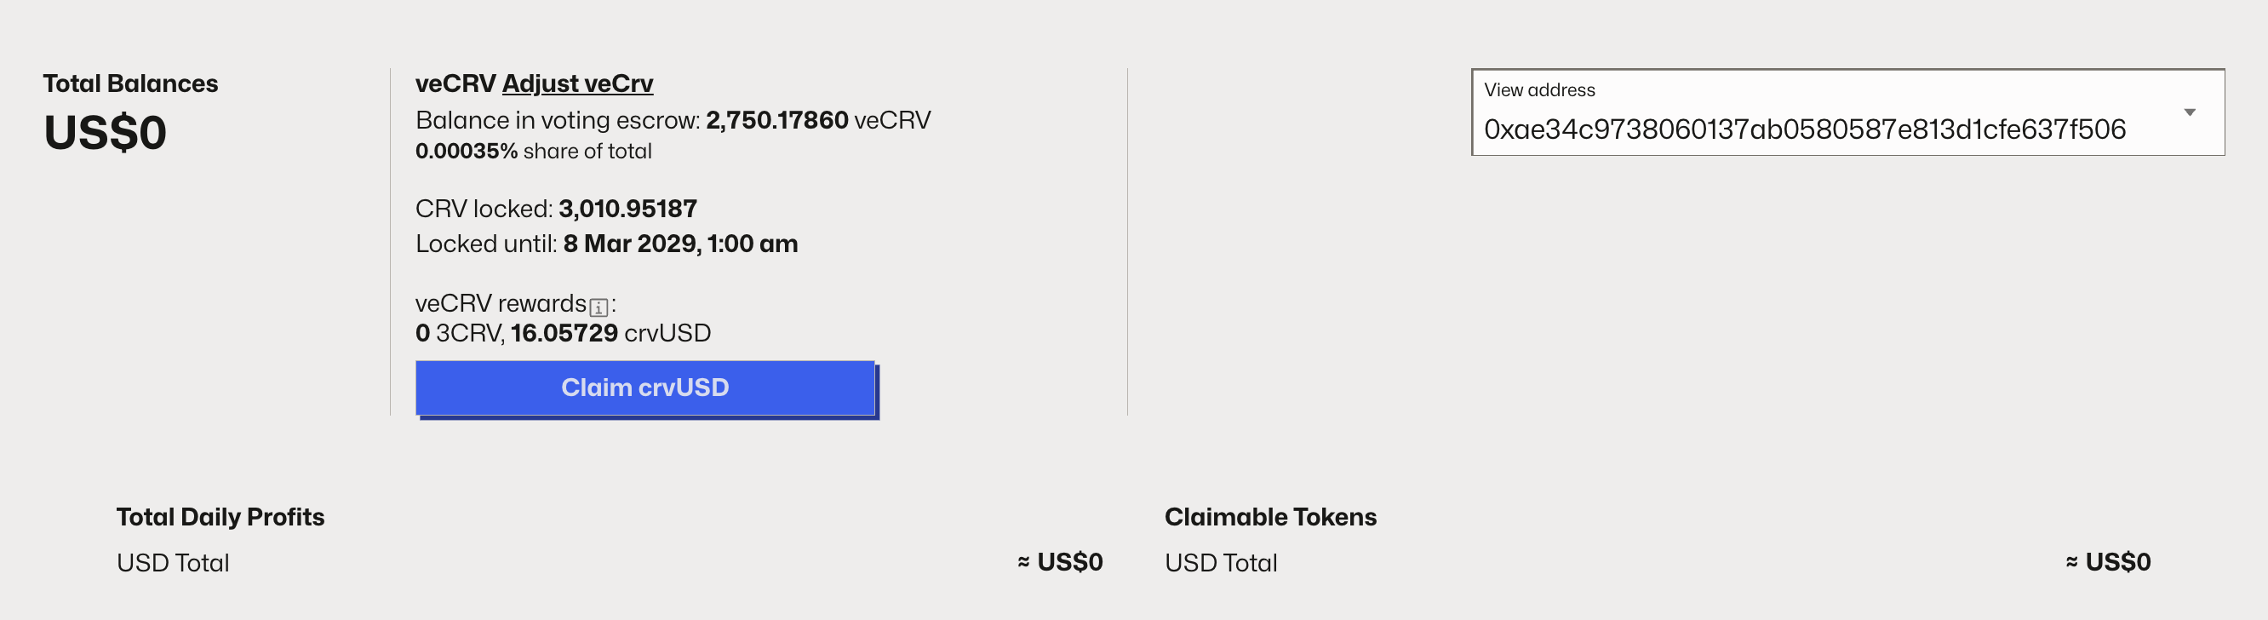This screenshot has width=2268, height=620.
Task: Click the bold veCRV section heading
Action: 455,83
